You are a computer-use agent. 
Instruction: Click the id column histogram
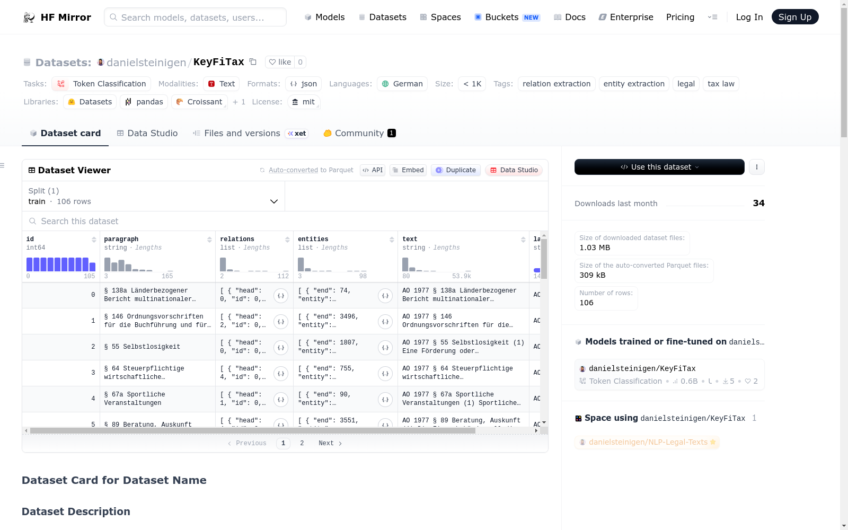click(61, 264)
